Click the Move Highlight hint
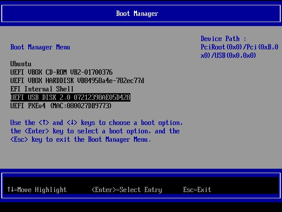The height and width of the screenshot is (212, 282). click(x=37, y=189)
